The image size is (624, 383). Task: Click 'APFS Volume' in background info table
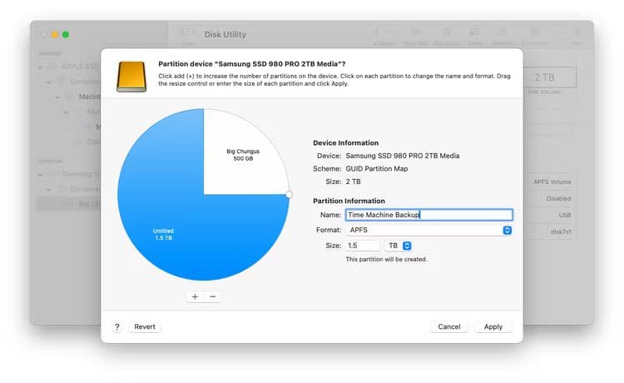click(552, 182)
